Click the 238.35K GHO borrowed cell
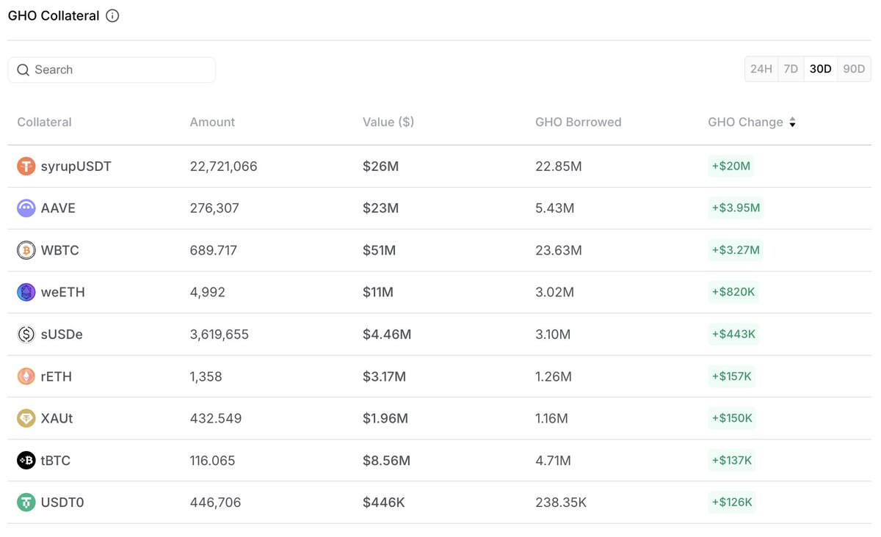Screen dimensions: 881x537 (561, 503)
